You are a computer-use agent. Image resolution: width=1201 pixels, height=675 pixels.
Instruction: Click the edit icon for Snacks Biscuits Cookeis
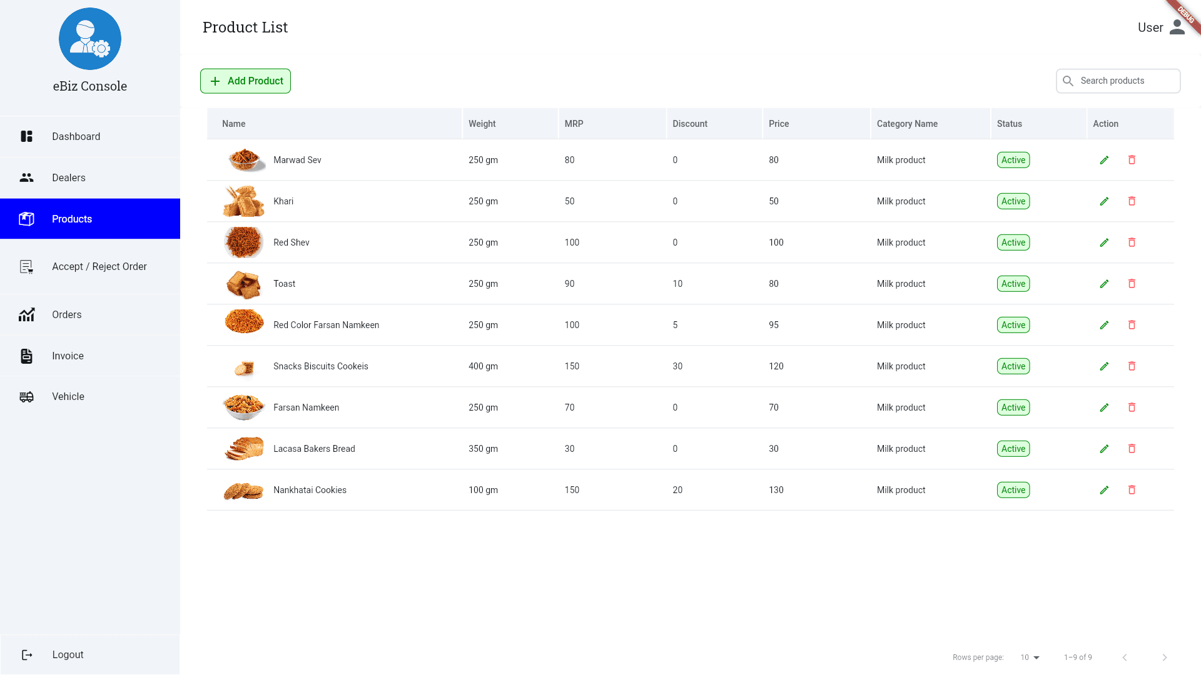click(x=1105, y=366)
